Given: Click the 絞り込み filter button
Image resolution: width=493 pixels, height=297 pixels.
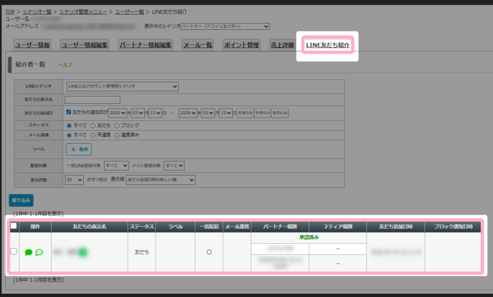Looking at the screenshot, I should pyautogui.click(x=21, y=200).
